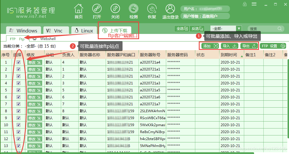Click the 反选 invert selection button
Image resolution: width=289 pixels, height=154 pixels.
(197, 28)
